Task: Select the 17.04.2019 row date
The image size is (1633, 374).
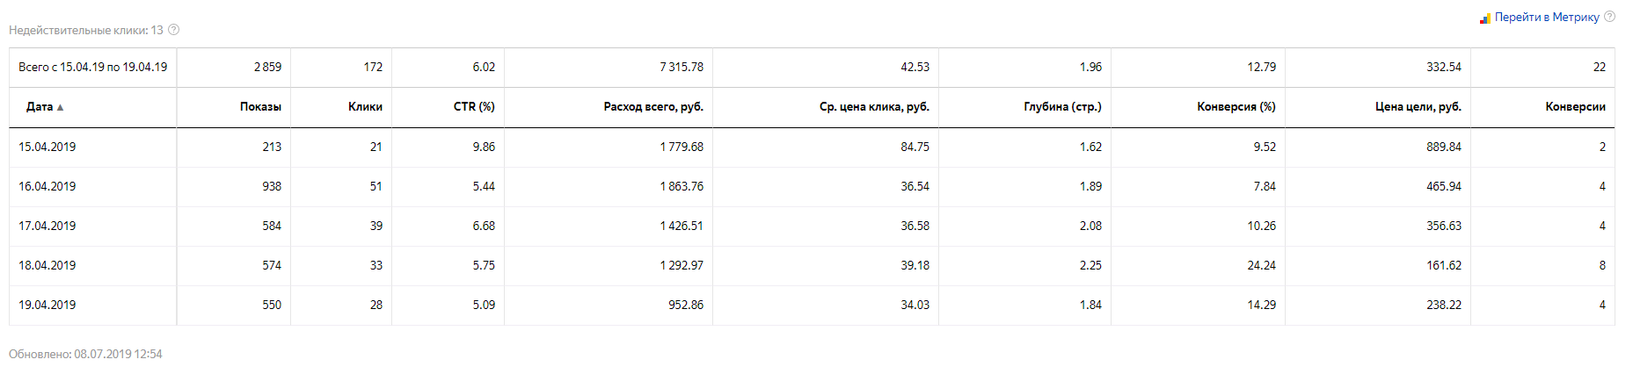Action: 47,227
